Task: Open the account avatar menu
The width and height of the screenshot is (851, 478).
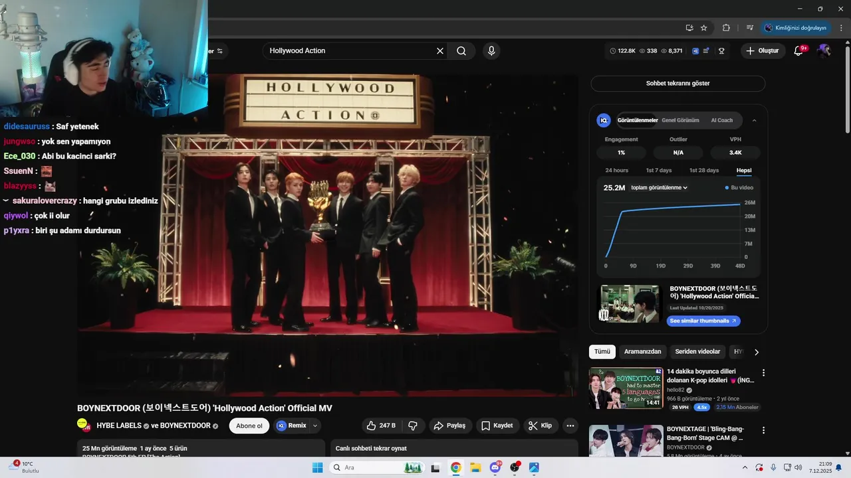Action: (824, 51)
